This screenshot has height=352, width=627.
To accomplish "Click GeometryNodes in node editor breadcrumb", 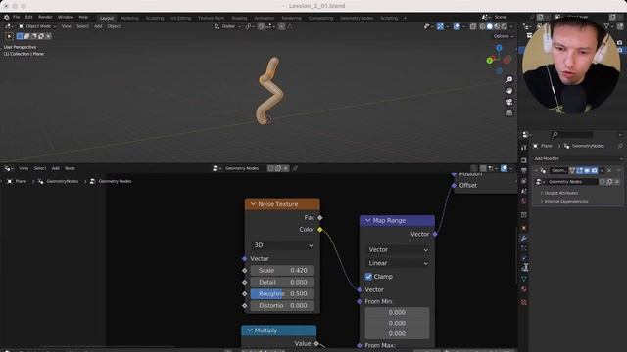I will tap(63, 181).
